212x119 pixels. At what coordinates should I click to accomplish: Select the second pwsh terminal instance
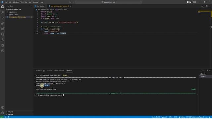coord(203,76)
